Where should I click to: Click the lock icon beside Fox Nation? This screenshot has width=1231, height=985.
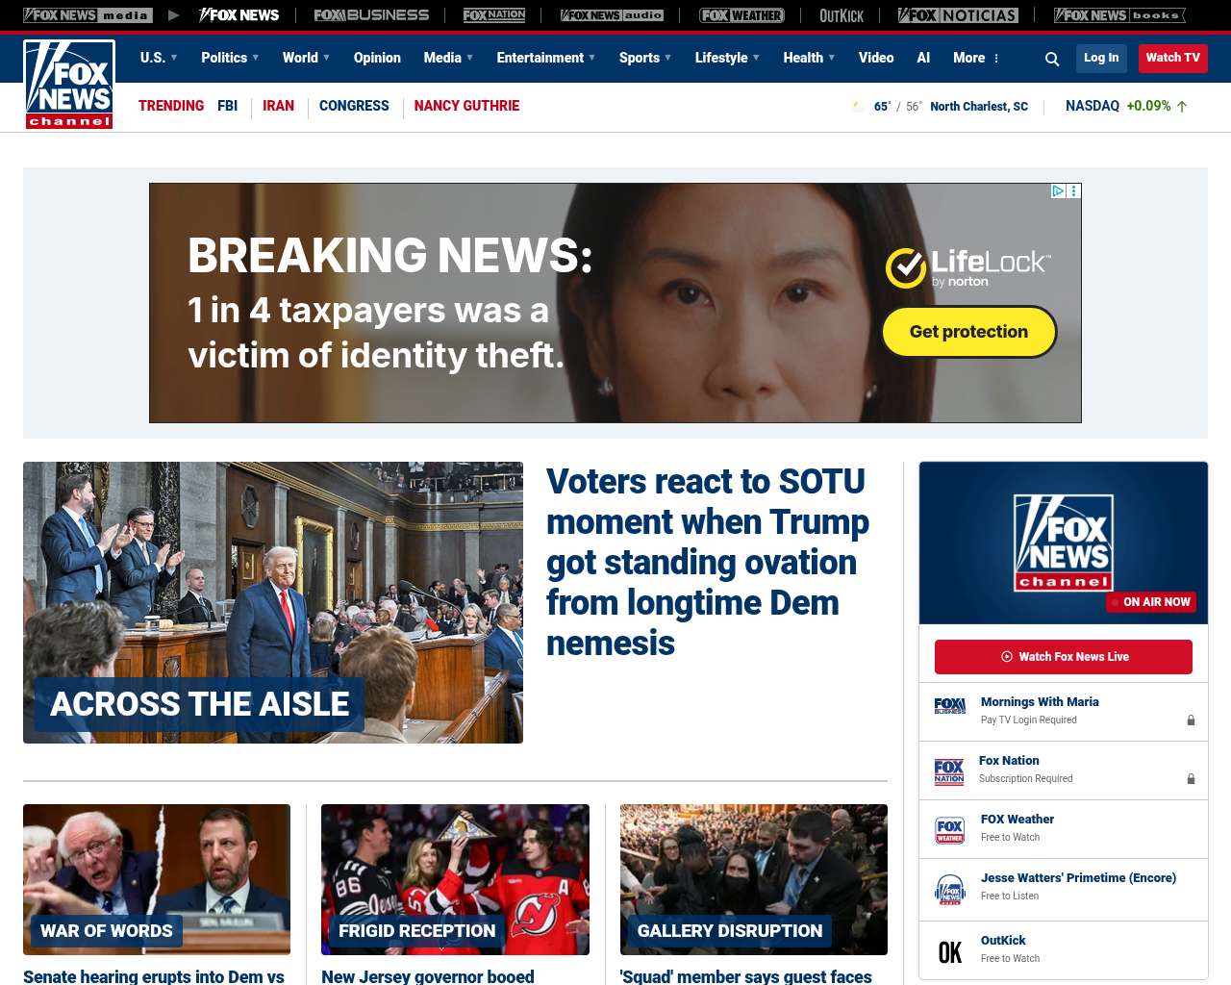1191,779
